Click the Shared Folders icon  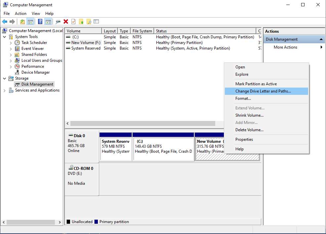coord(17,55)
